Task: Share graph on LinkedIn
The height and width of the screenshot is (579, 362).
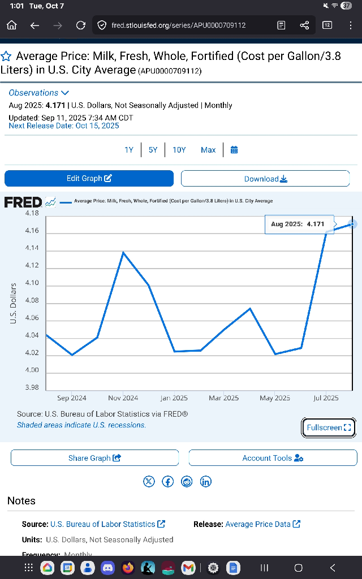Action: pyautogui.click(x=206, y=481)
